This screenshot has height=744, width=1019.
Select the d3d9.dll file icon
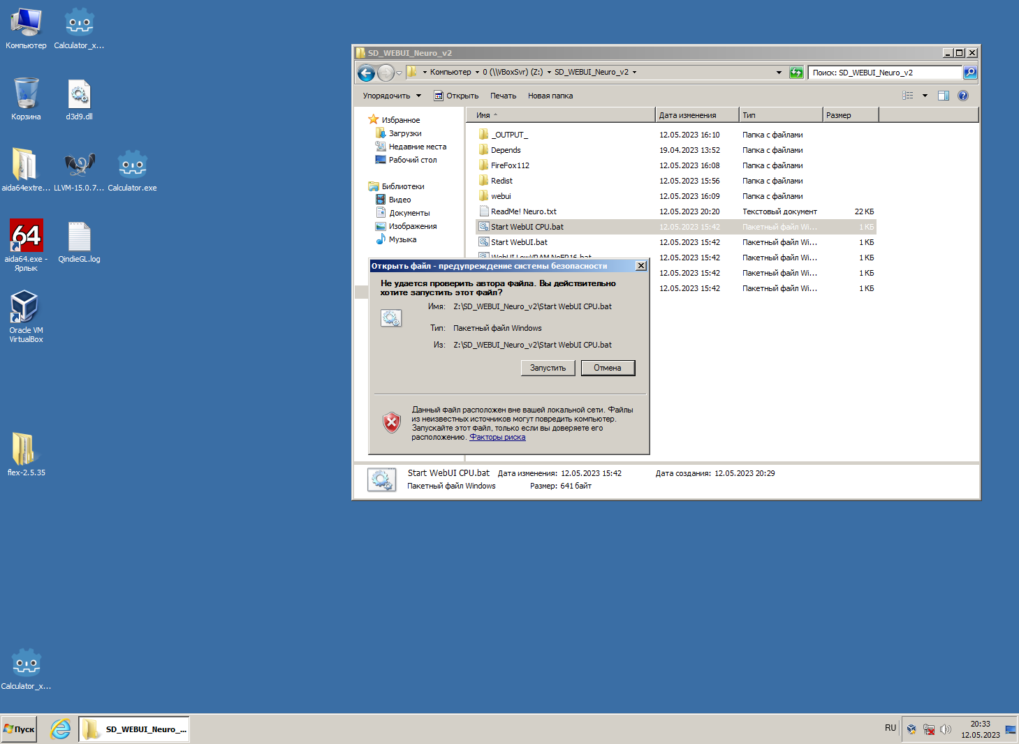tap(79, 99)
